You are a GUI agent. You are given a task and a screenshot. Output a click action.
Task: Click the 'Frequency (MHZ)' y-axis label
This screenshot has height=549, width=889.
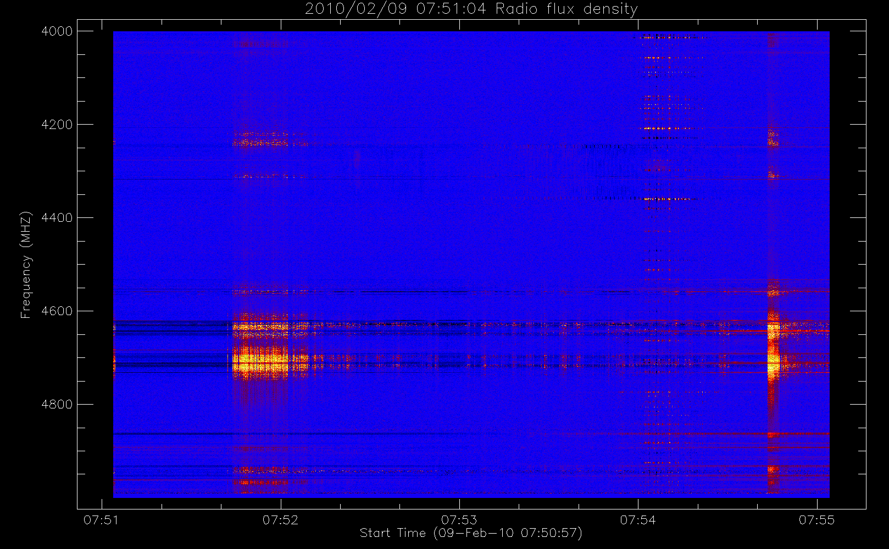(26, 265)
